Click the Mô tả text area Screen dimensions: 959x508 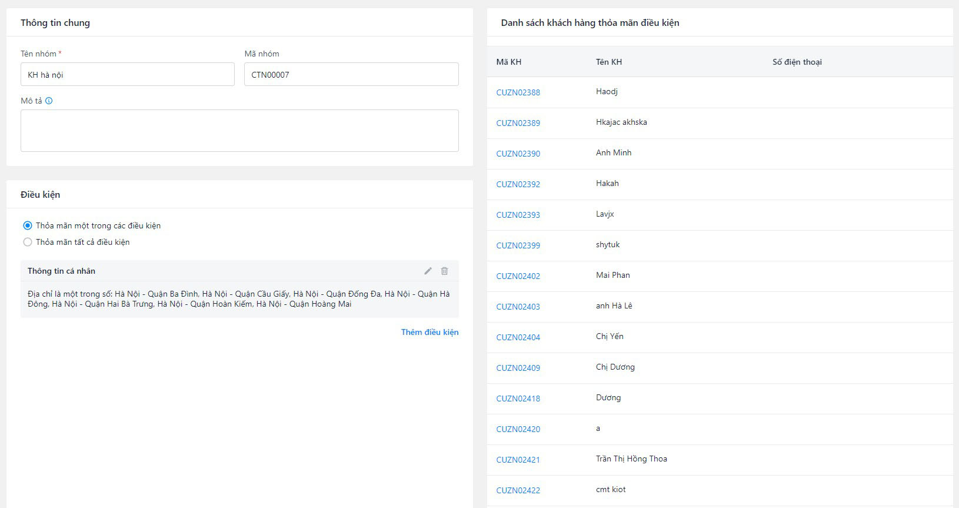[239, 131]
